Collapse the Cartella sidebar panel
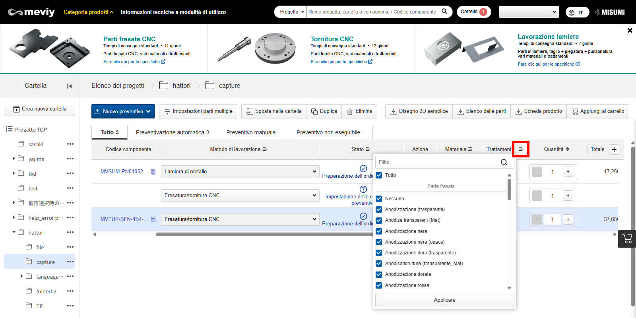 point(69,86)
